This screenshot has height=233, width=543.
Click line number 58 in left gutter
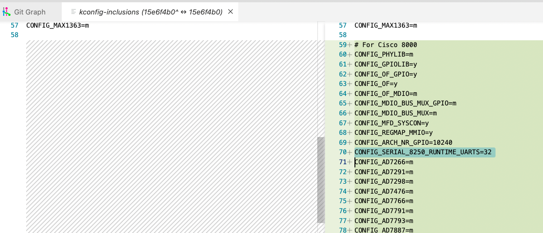(14, 35)
